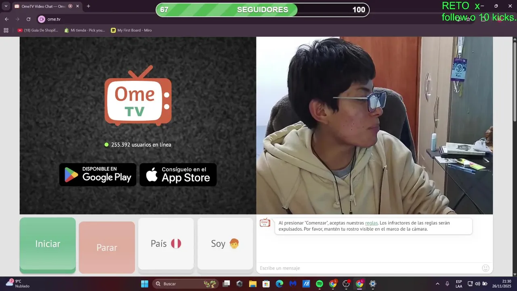
Task: Expand the tab search dropdown arrow
Action: click(x=6, y=6)
